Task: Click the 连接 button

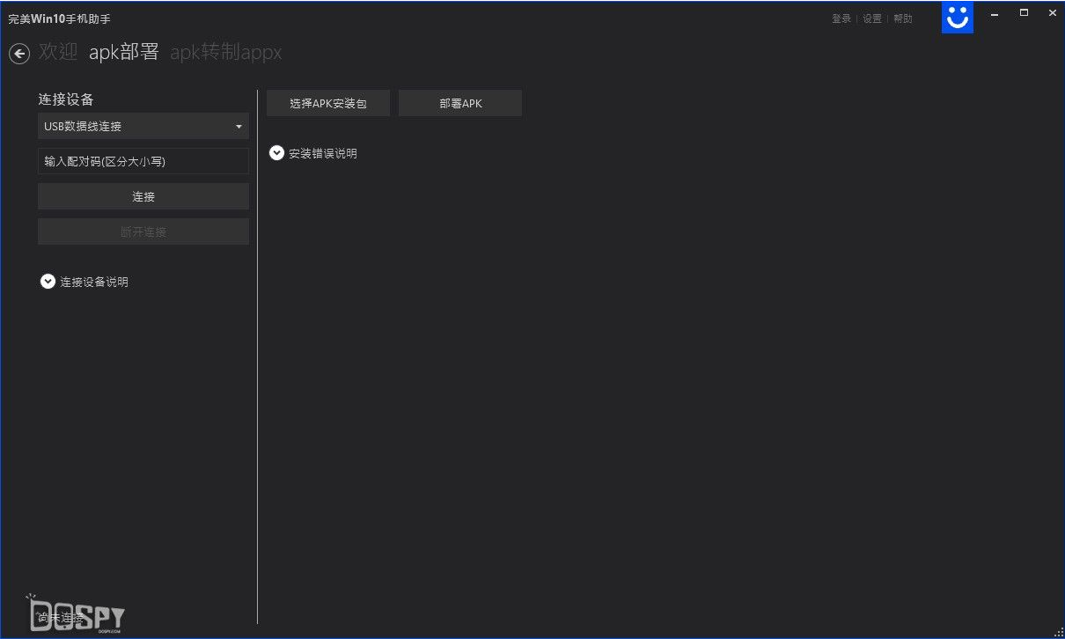Action: click(x=143, y=196)
